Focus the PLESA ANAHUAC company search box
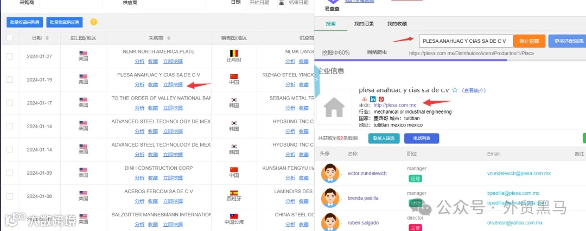 466,41
